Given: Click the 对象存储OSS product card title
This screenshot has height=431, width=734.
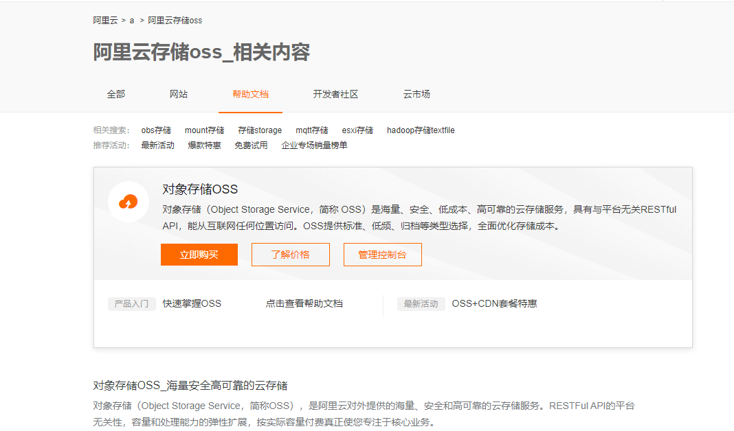Looking at the screenshot, I should (200, 189).
